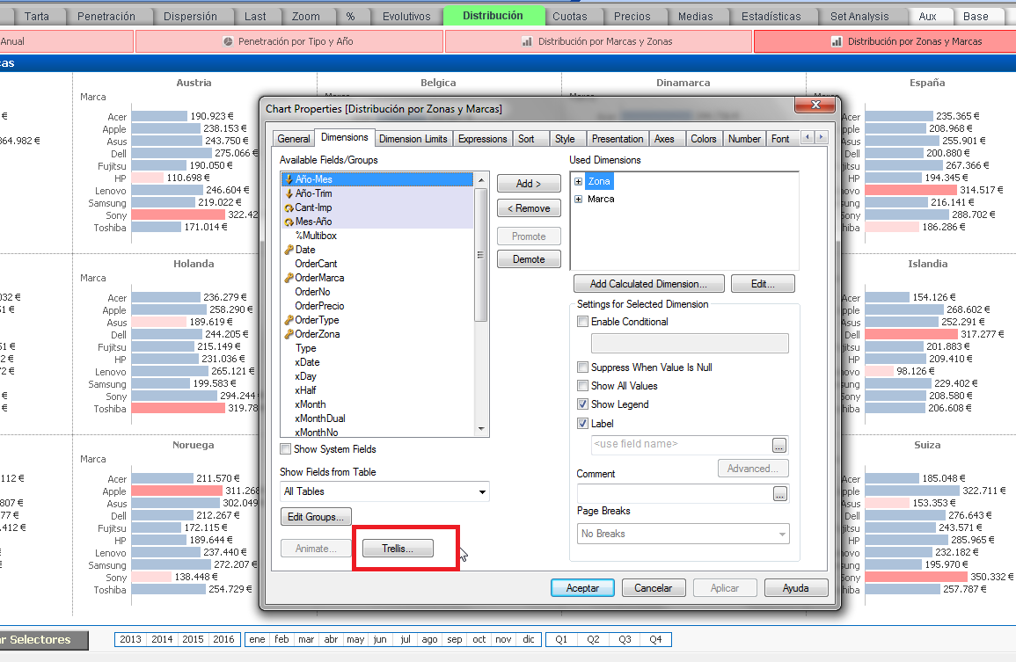
Task: Uncheck the Show Legend checkbox
Action: pyautogui.click(x=582, y=404)
